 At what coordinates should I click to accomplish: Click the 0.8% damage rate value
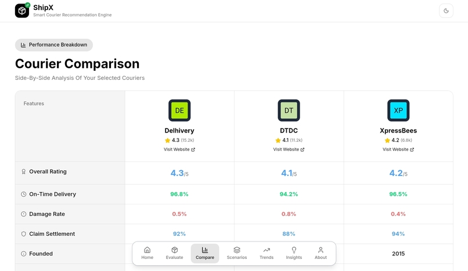[x=289, y=214]
